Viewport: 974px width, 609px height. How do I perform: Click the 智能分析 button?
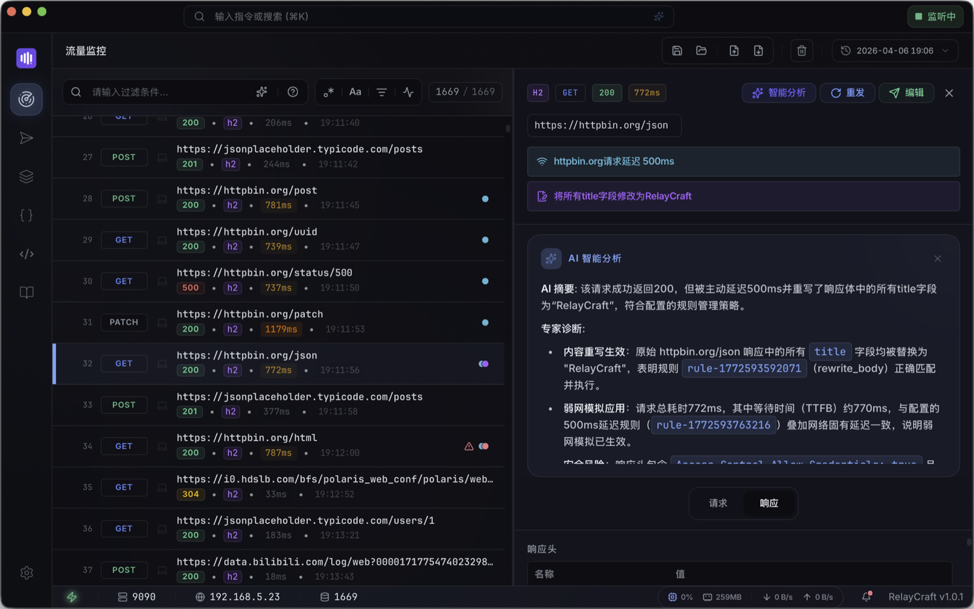[x=779, y=92]
